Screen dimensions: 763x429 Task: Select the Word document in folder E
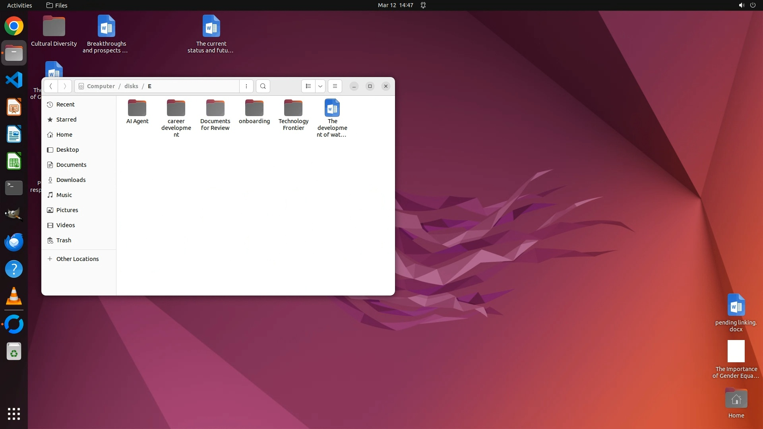point(332,109)
